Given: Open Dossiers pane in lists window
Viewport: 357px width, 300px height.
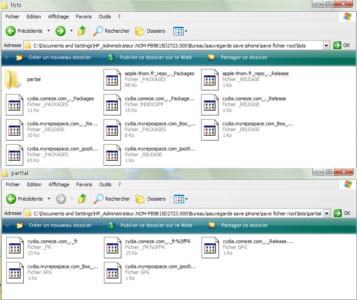Looking at the screenshot, I should click(x=150, y=31).
